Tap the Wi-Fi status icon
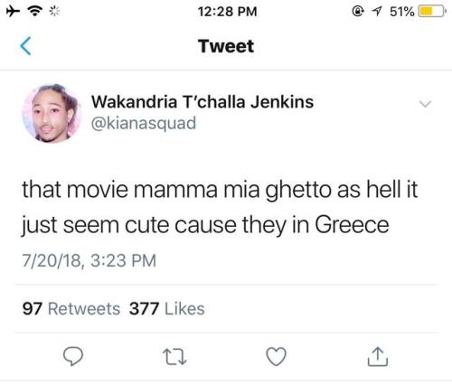The height and width of the screenshot is (385, 452). 35,12
